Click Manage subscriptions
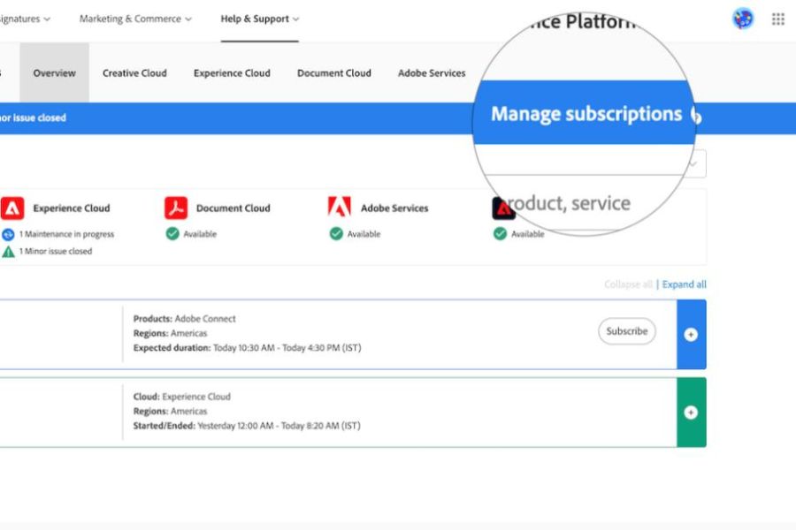This screenshot has width=796, height=530. coord(586,114)
